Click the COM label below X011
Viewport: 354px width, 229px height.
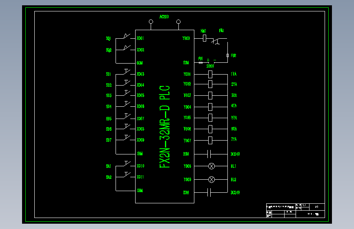(140, 190)
